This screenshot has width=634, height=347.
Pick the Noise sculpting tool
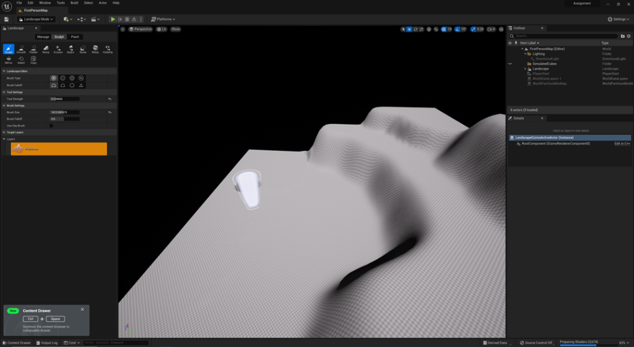83,49
